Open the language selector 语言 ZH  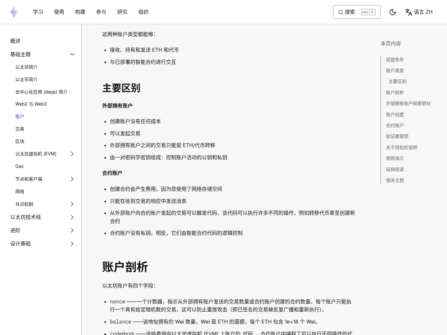(x=419, y=12)
